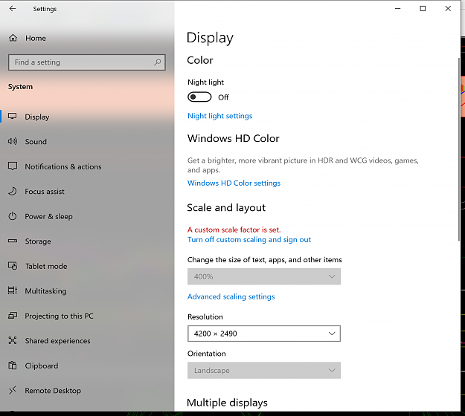Open the Resolution 4200 × 2490 dropdown
Screen dimensions: 465x416
click(264, 334)
